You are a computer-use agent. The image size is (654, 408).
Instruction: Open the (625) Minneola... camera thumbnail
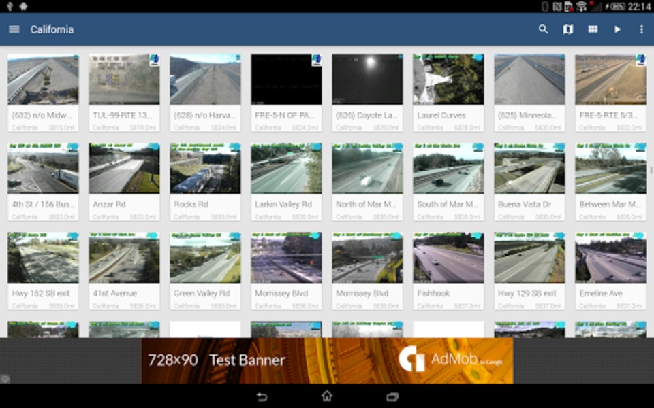tap(530, 79)
